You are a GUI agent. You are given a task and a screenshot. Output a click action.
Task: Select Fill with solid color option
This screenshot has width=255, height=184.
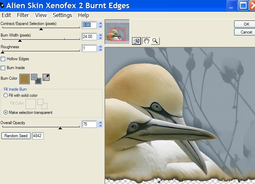(x=5, y=95)
